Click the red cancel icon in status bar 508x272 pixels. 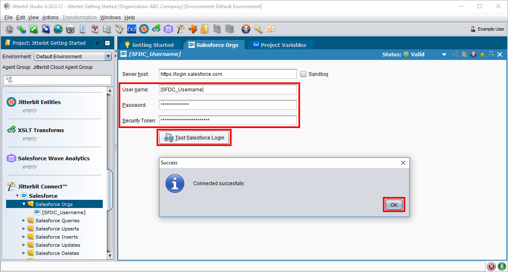(491, 266)
